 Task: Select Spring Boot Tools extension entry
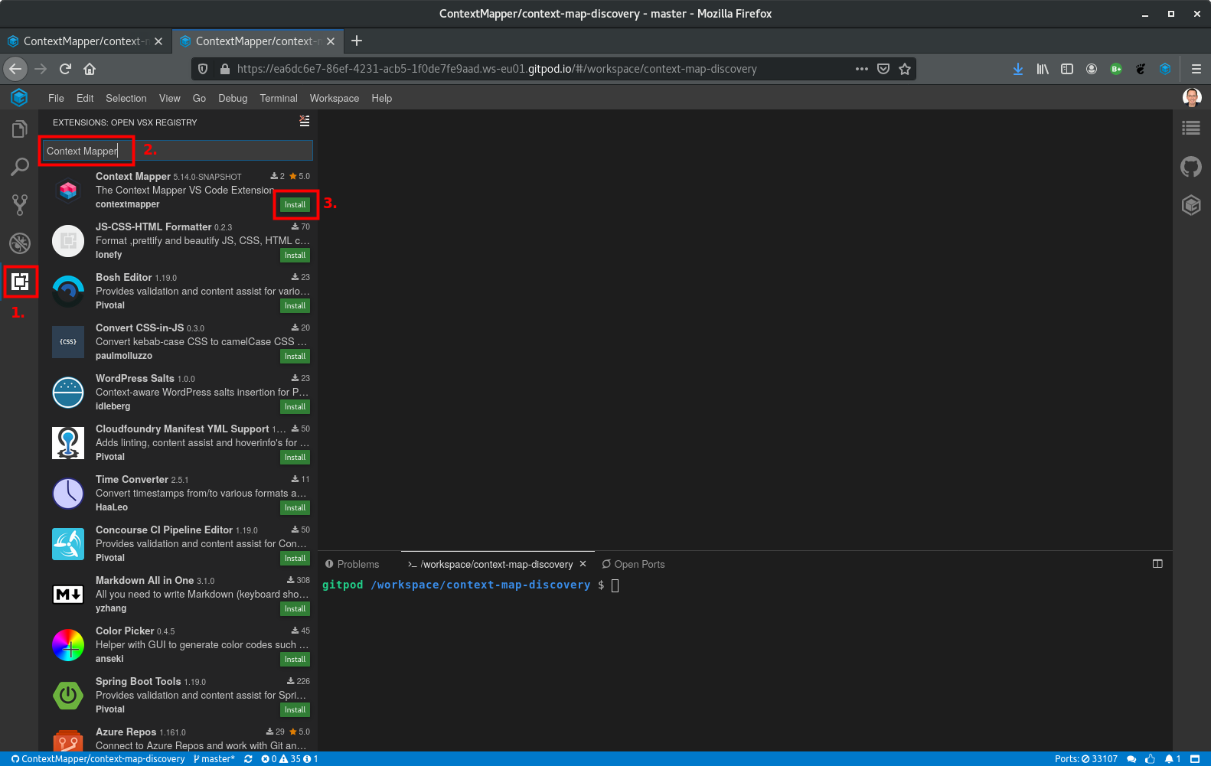tap(178, 695)
